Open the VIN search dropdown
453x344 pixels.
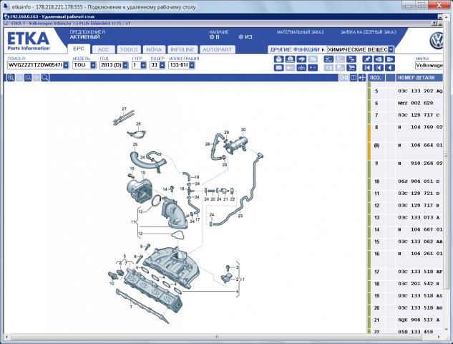(66, 65)
